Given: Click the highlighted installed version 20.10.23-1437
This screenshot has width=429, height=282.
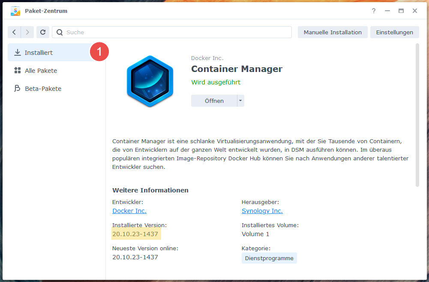Looking at the screenshot, I should click(x=135, y=234).
